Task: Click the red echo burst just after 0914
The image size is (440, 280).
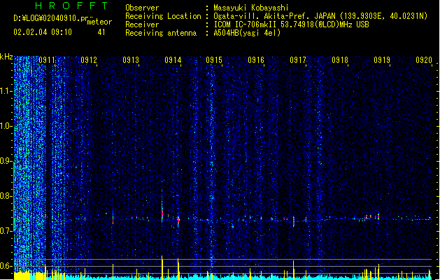Action: point(178,220)
